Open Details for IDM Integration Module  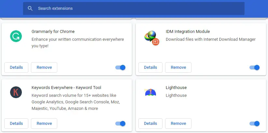click(x=150, y=67)
